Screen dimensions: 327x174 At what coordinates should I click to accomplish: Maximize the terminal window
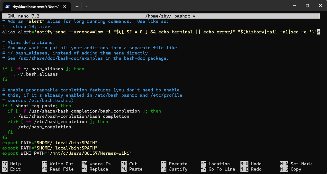[307, 5]
